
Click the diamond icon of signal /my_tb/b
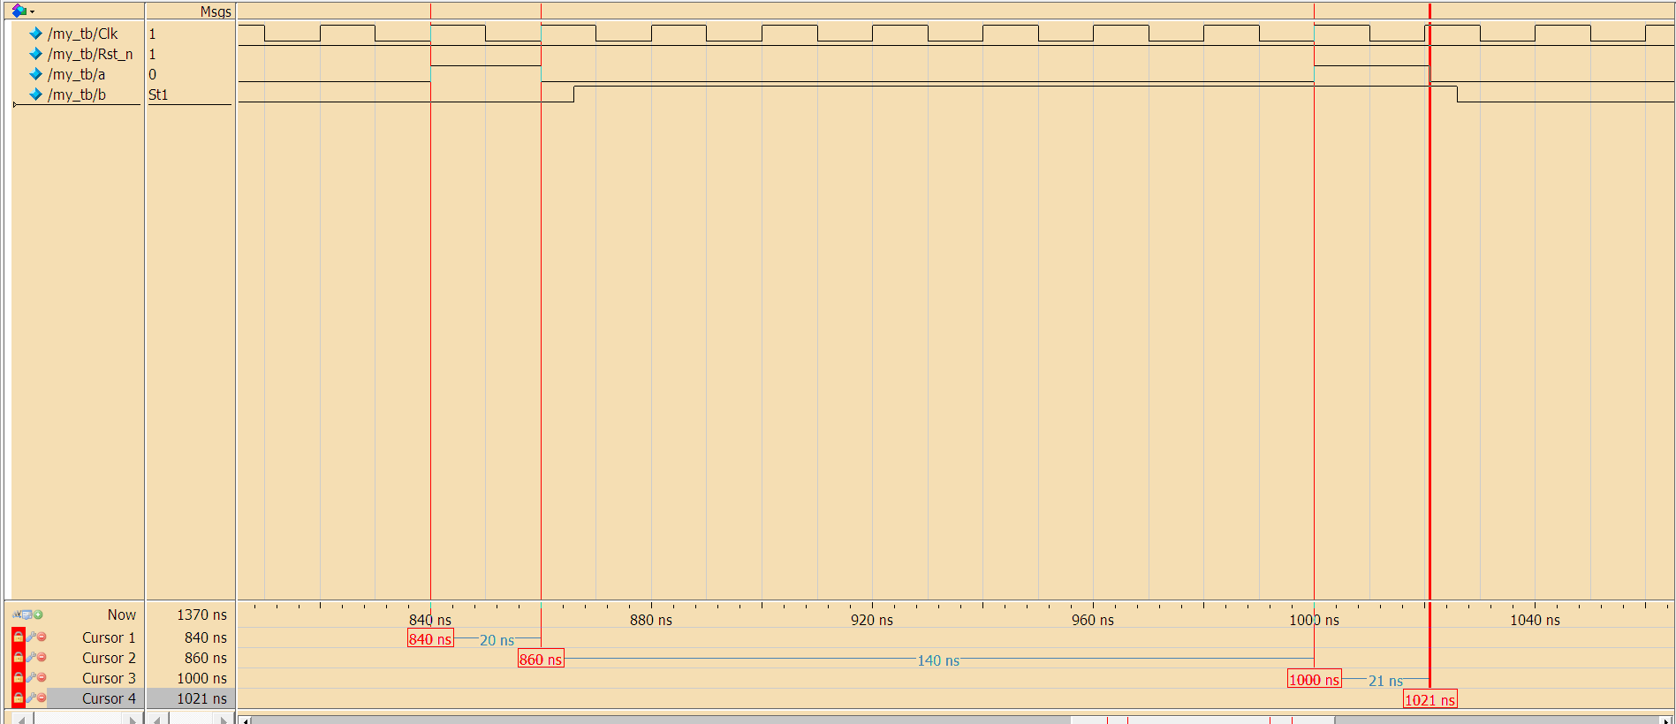click(x=36, y=94)
